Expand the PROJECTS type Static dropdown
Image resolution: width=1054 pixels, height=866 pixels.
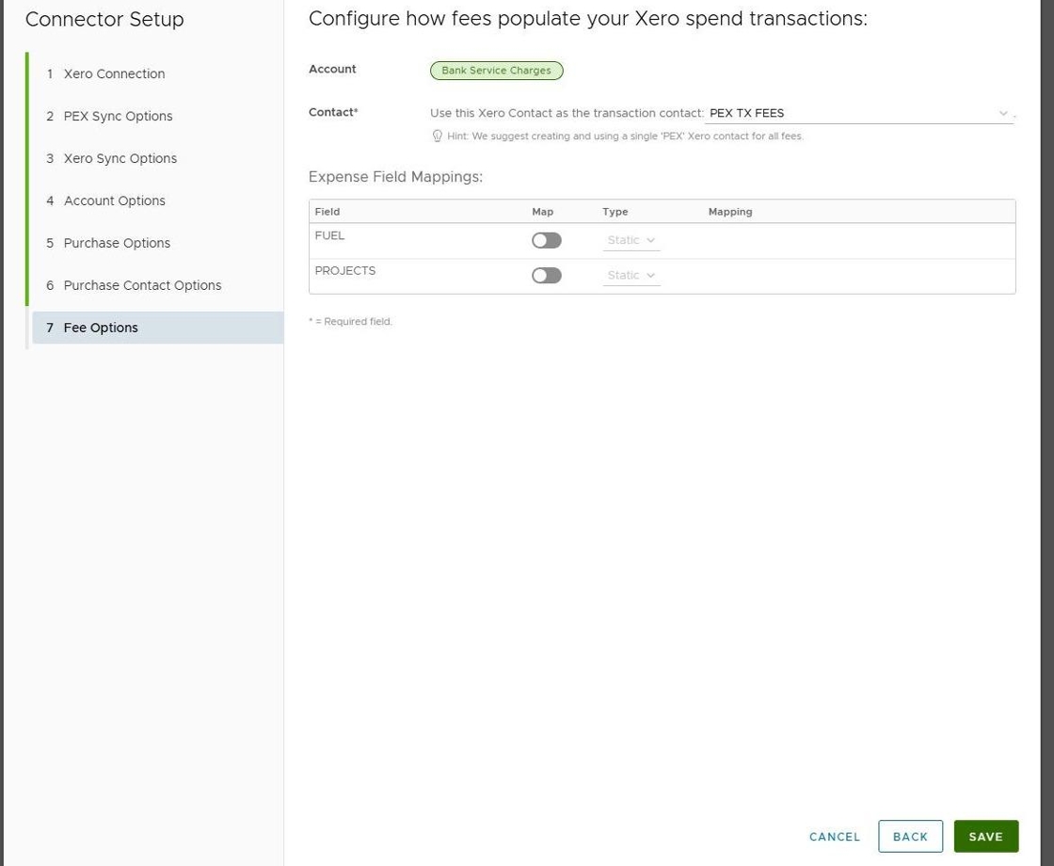[x=631, y=276]
